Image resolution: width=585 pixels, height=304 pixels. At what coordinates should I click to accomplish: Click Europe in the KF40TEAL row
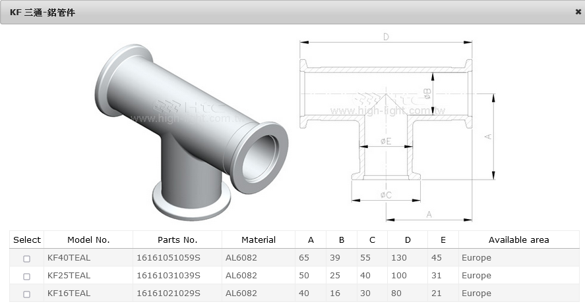(476, 258)
